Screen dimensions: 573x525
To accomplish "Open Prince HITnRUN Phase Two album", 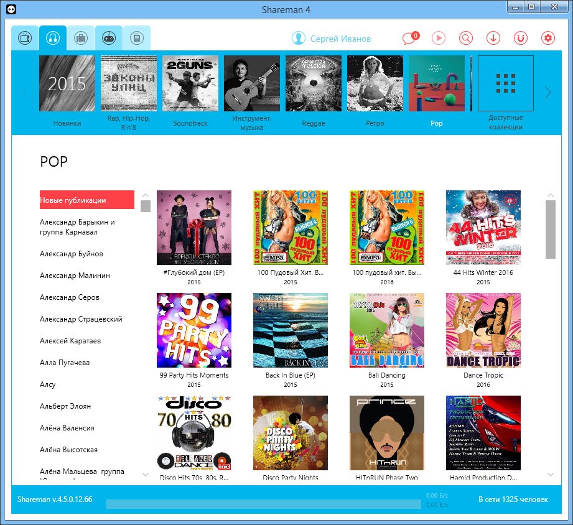I will point(387,433).
